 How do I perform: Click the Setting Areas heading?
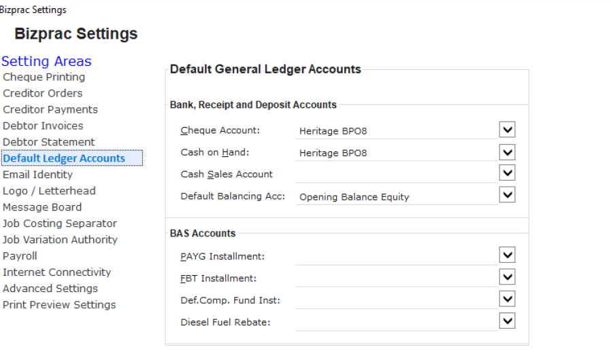pos(46,61)
